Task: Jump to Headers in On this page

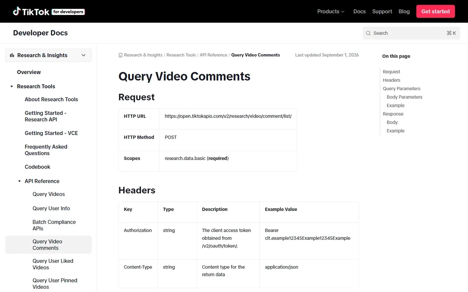Action: [x=392, y=80]
